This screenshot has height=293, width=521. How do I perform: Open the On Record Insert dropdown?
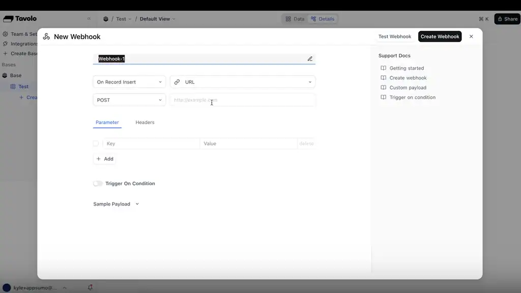click(x=129, y=82)
